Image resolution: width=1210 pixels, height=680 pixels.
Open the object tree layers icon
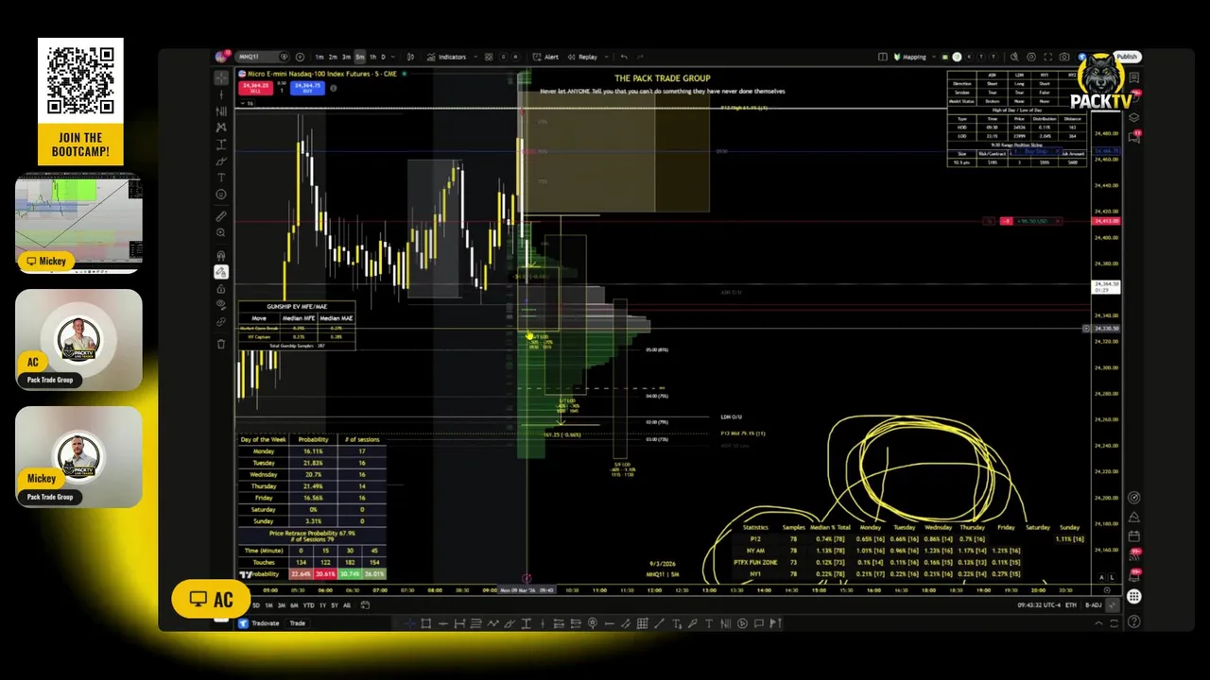click(1133, 118)
